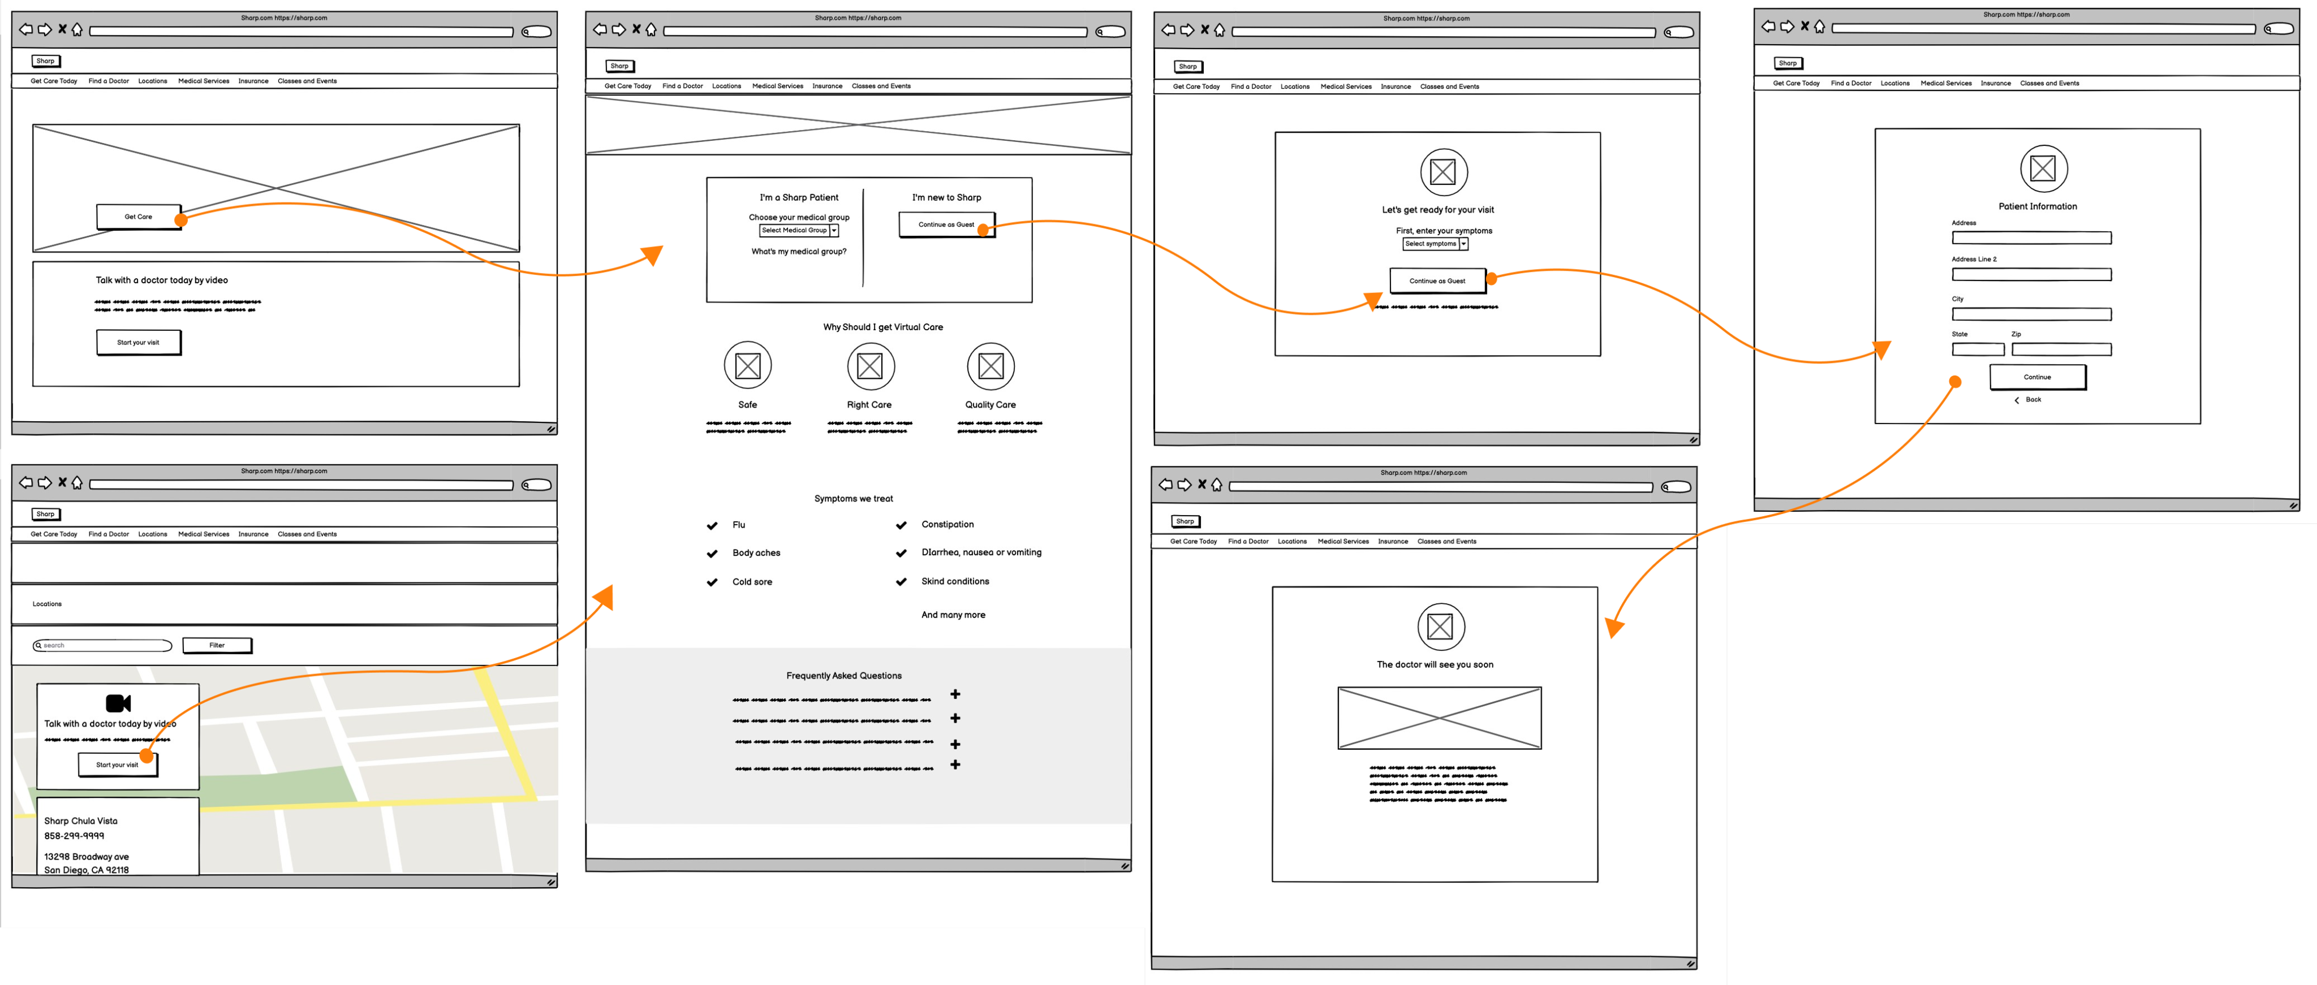Click the Get Care button on hero image
Viewport: 2317px width, 985px height.
pyautogui.click(x=139, y=217)
